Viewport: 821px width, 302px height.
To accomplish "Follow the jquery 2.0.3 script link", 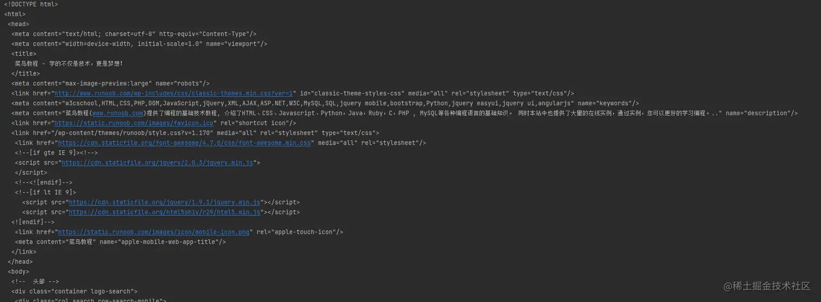I will (157, 163).
